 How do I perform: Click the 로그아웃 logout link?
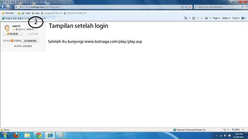[18, 46]
